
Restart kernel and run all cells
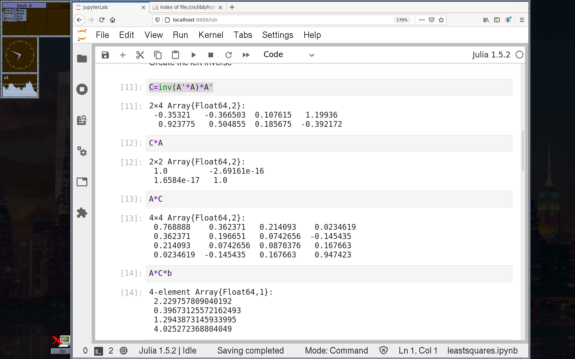click(246, 55)
